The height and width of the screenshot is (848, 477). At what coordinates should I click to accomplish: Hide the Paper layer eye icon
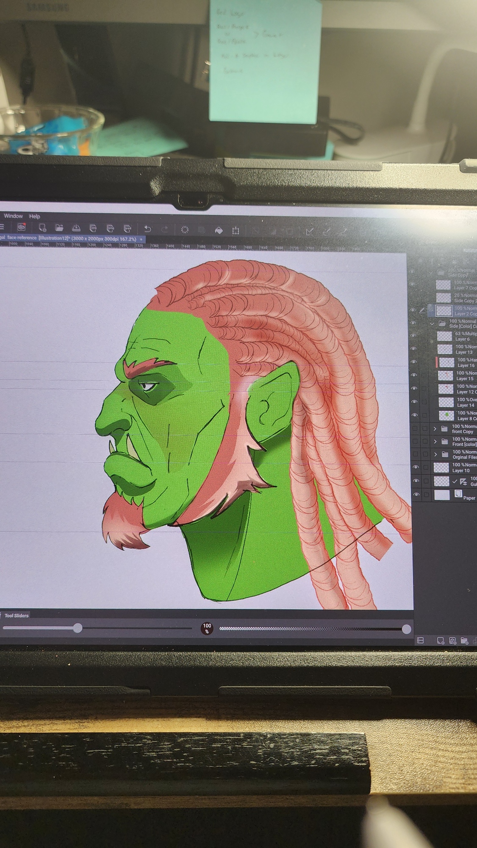point(416,494)
